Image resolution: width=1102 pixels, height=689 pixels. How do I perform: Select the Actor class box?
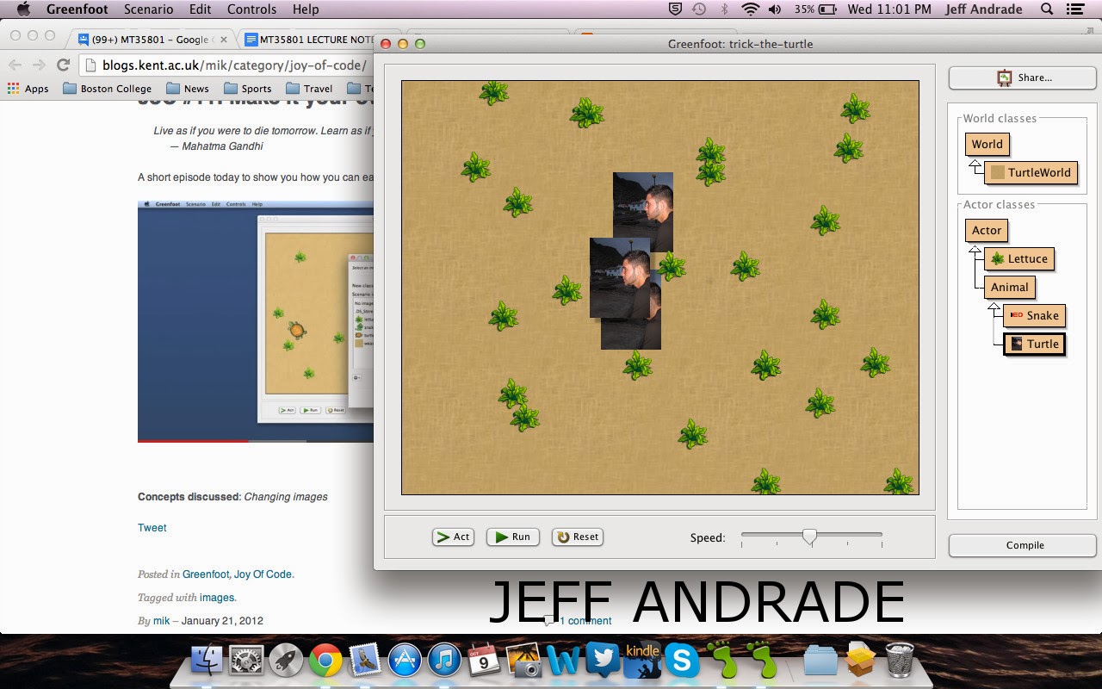987,230
